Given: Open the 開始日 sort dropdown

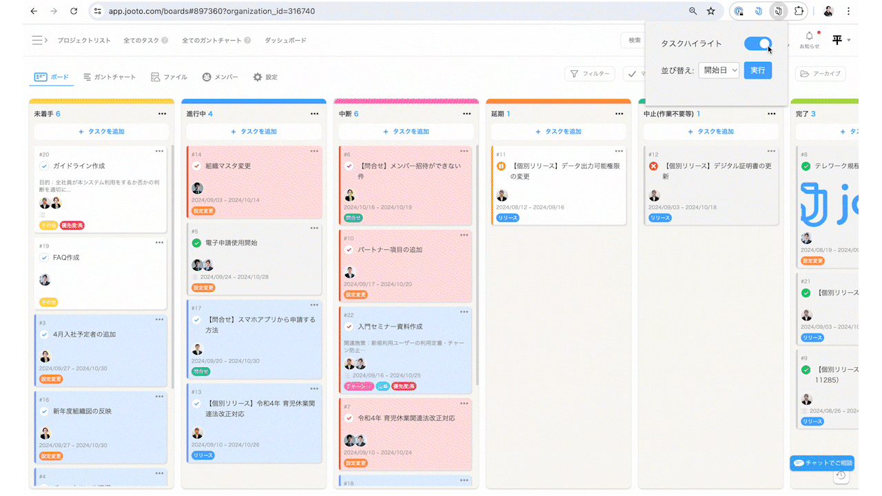Looking at the screenshot, I should pos(717,70).
